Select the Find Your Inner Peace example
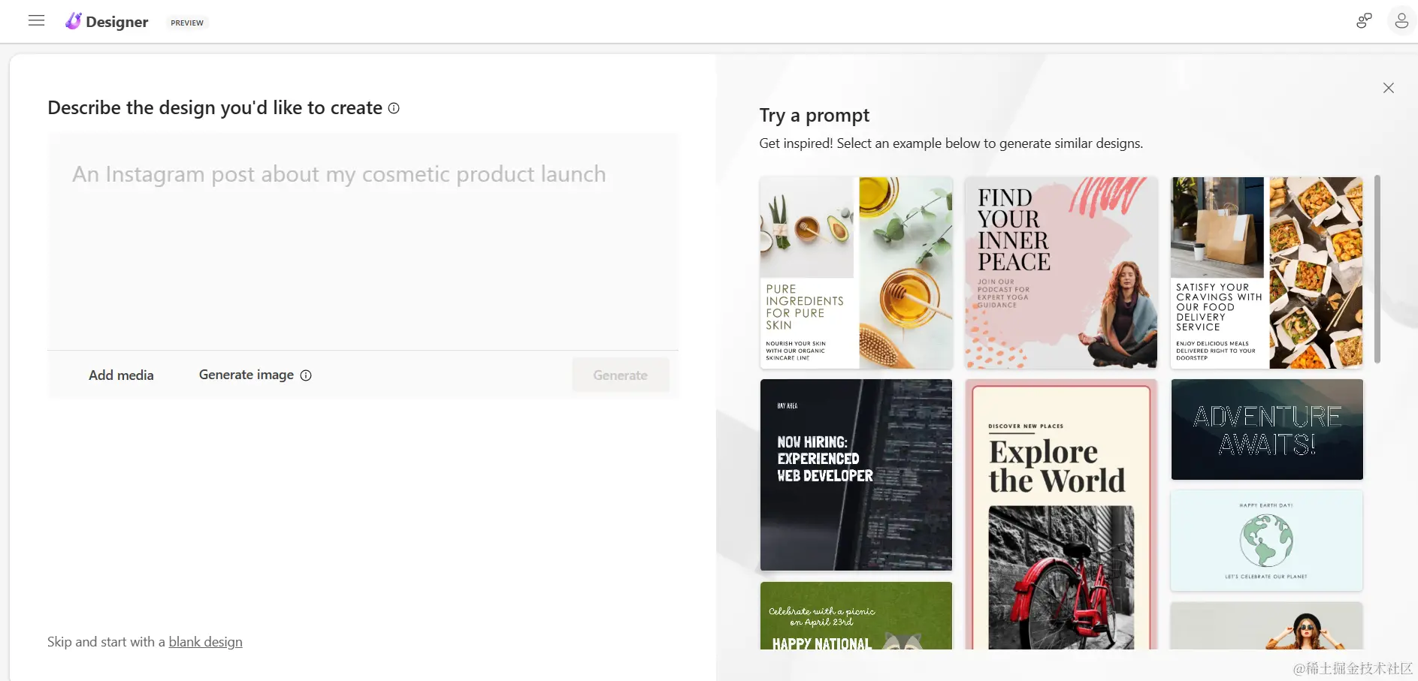 point(1061,273)
